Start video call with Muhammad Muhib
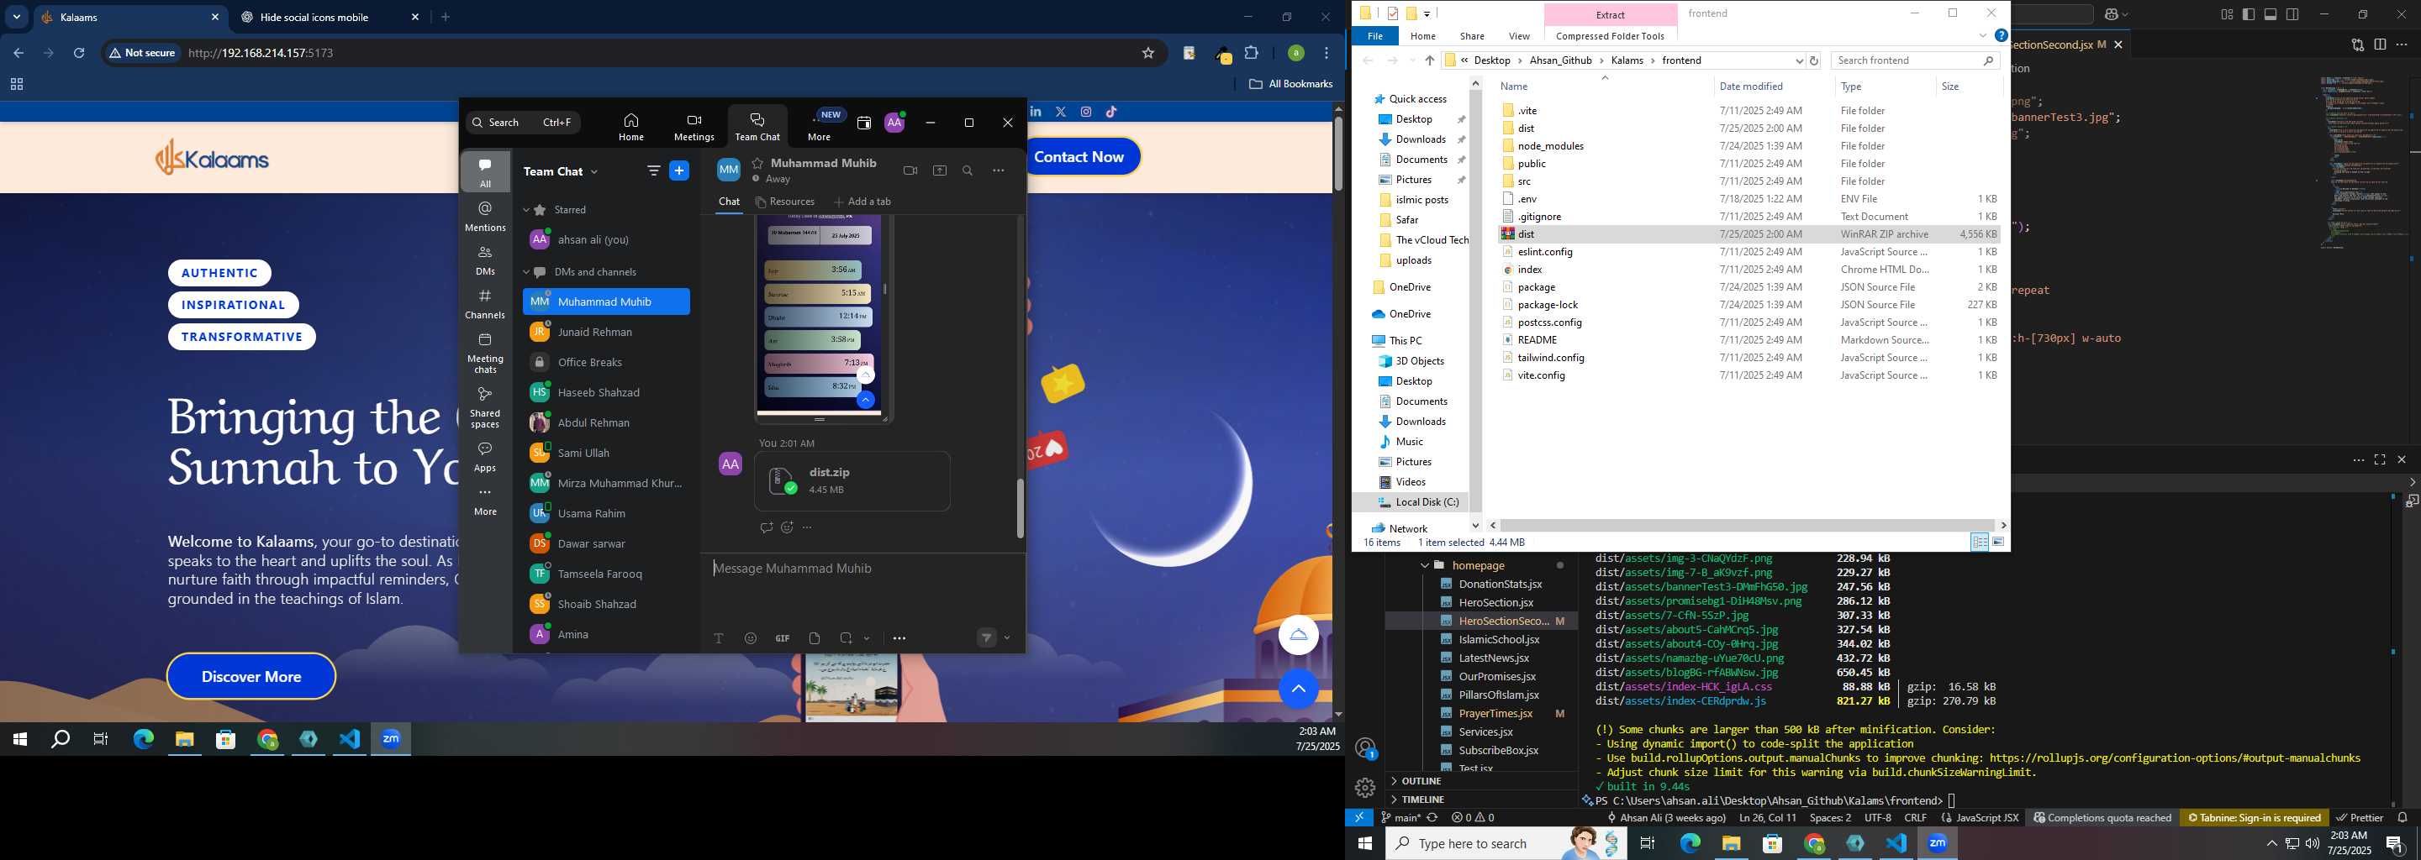 click(910, 170)
